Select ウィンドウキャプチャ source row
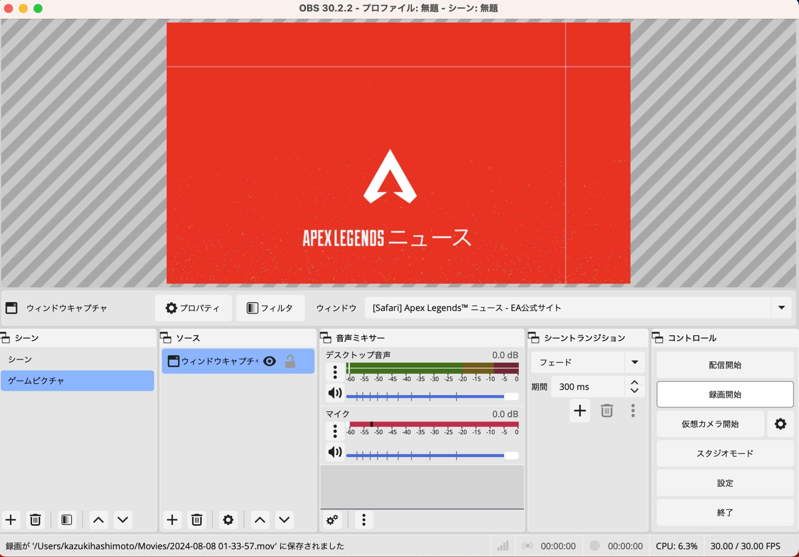The width and height of the screenshot is (799, 557). click(x=238, y=361)
